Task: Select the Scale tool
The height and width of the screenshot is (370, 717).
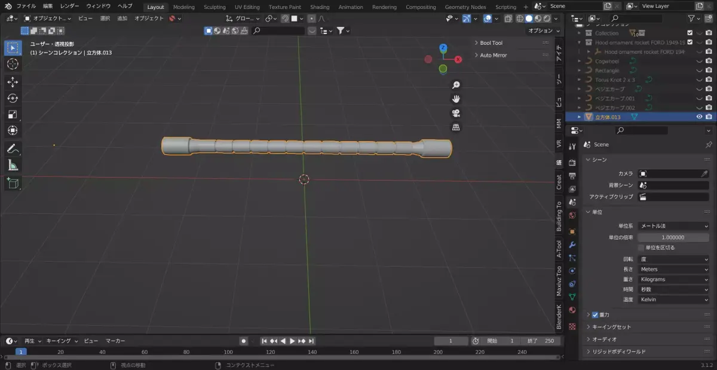Action: (13, 114)
